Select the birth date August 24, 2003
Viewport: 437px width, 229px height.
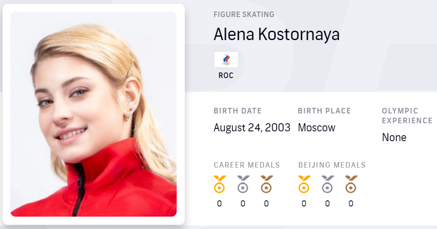tap(252, 128)
